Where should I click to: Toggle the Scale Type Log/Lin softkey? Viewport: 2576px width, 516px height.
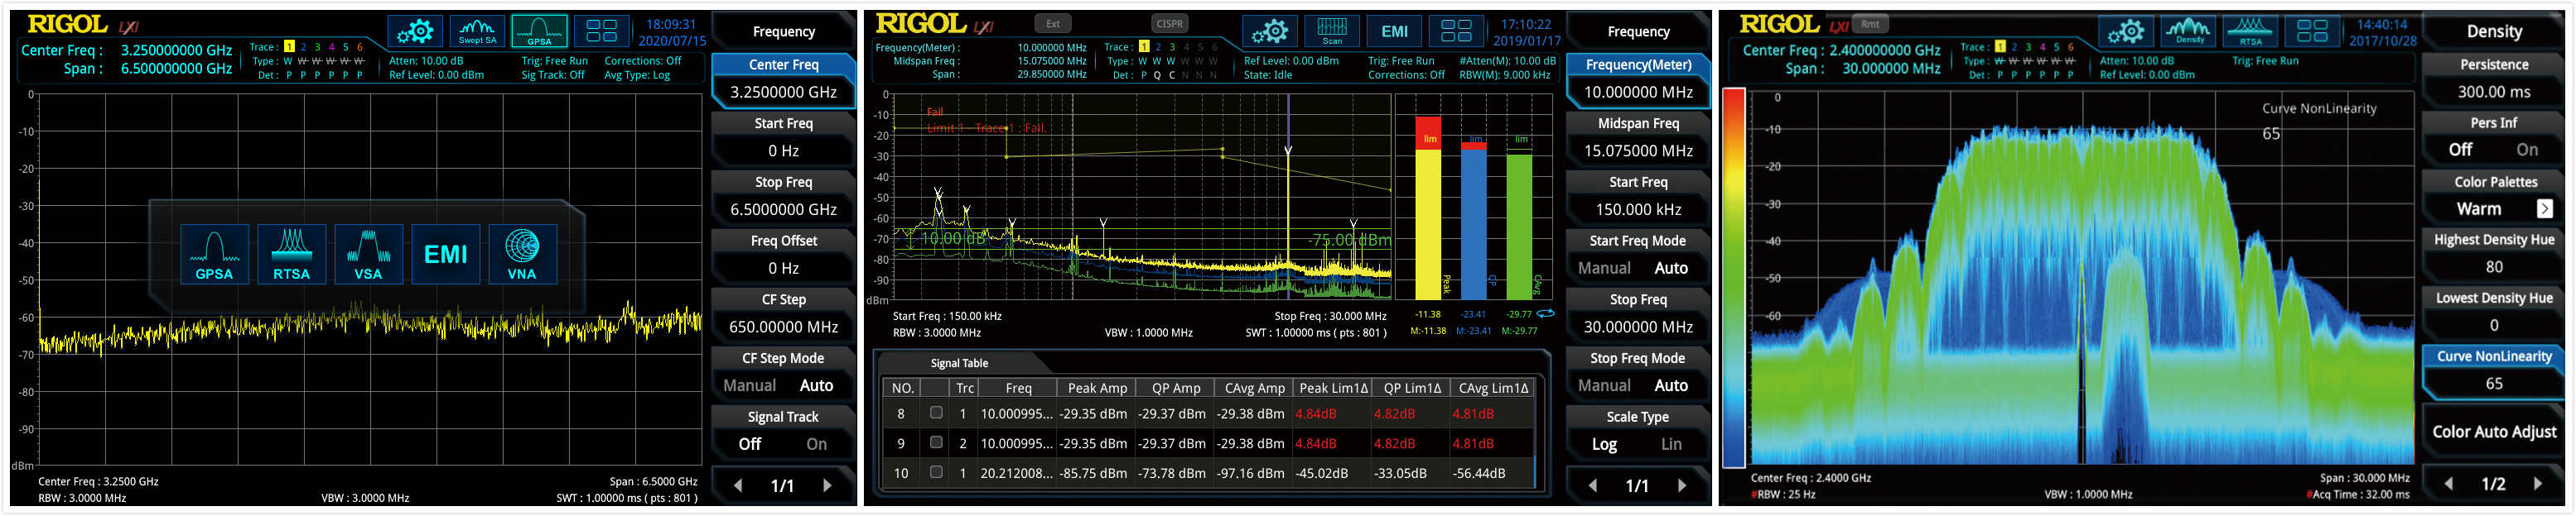pos(1638,432)
